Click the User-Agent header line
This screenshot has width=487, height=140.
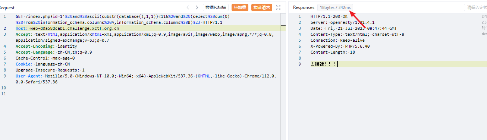(146, 79)
